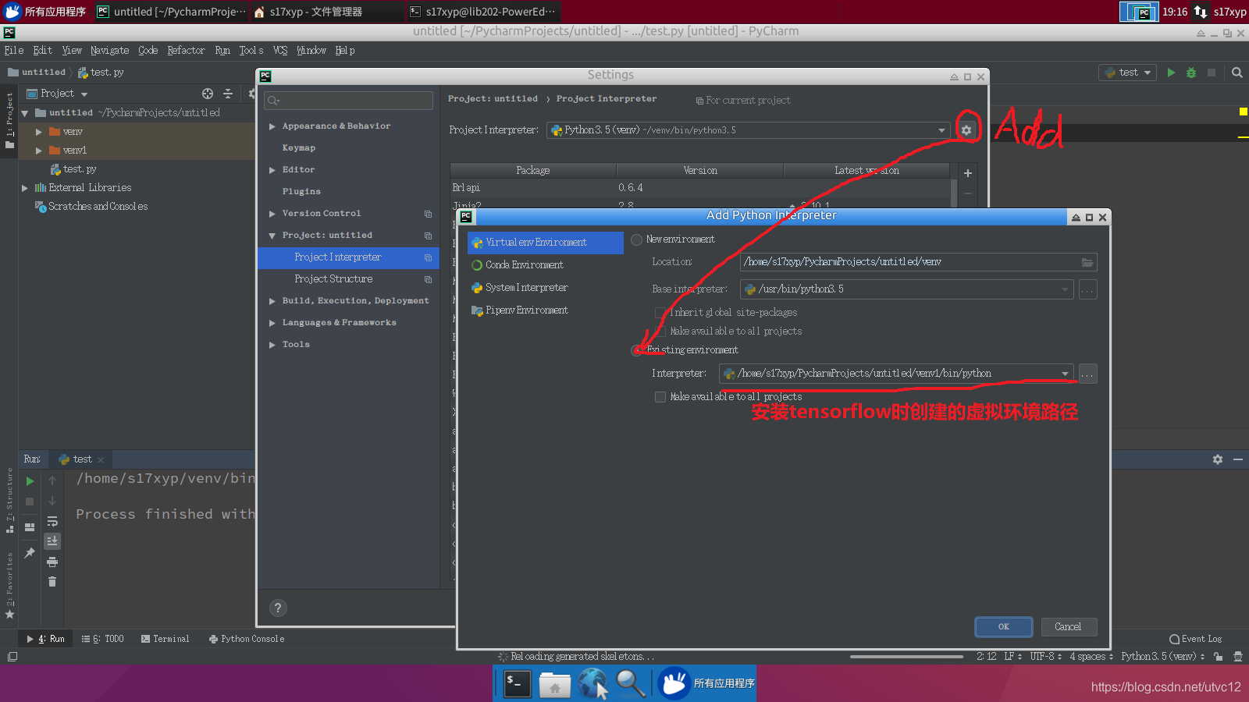Click the browse folder icon in Location field
This screenshot has height=702, width=1249.
tap(1087, 262)
